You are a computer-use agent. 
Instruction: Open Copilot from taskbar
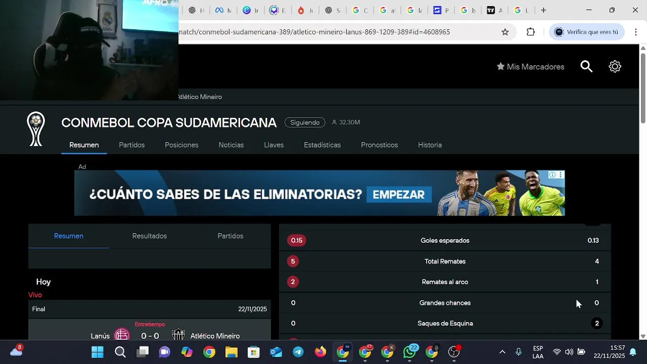point(187,352)
